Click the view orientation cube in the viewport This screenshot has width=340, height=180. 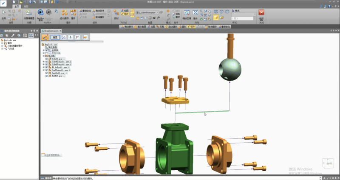click(x=327, y=163)
